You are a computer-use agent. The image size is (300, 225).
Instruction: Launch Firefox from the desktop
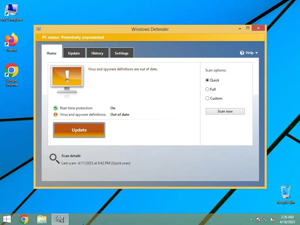pyautogui.click(x=11, y=42)
